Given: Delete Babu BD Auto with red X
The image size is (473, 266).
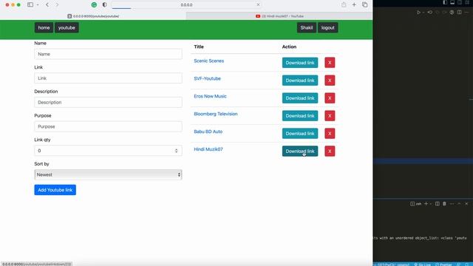Looking at the screenshot, I should [330, 133].
